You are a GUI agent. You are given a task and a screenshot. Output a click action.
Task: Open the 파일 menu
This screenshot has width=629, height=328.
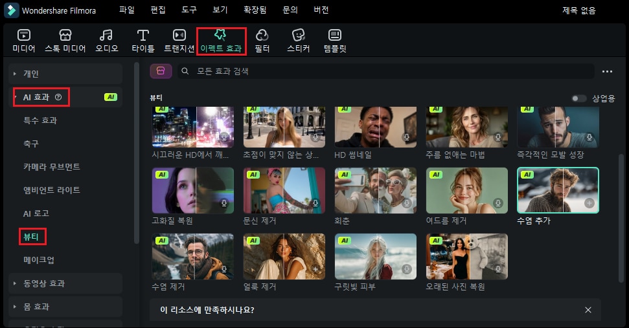point(127,10)
